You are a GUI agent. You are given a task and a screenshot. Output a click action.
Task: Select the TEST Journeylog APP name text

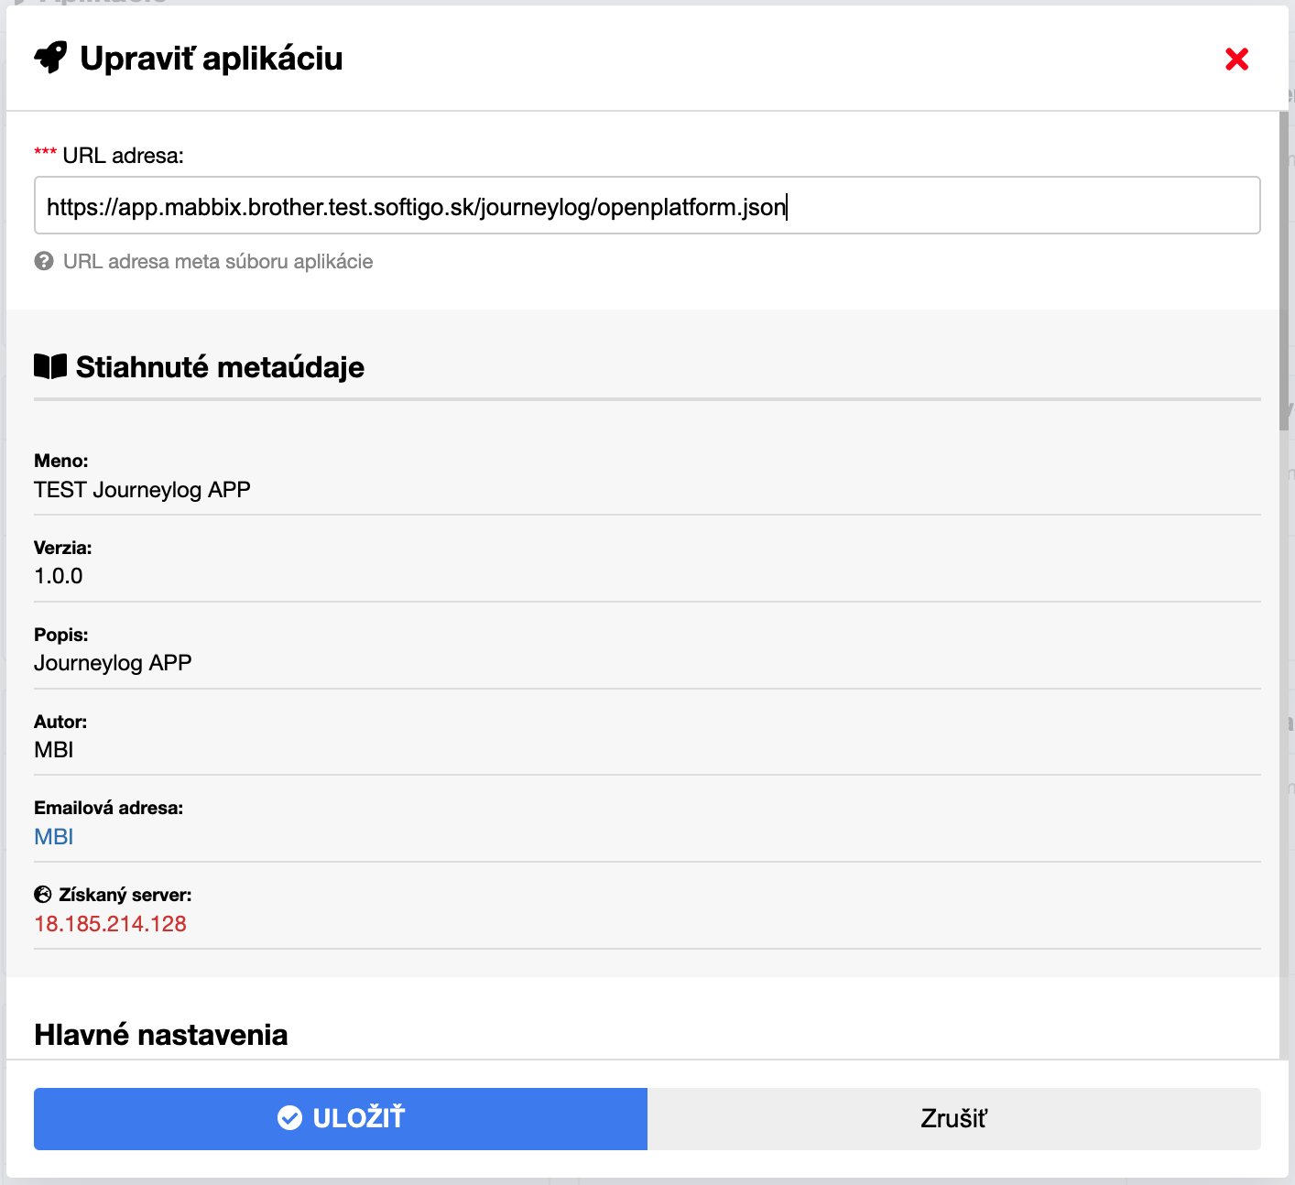(142, 489)
